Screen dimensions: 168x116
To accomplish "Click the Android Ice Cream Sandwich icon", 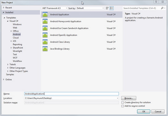I will pos(45,28).
